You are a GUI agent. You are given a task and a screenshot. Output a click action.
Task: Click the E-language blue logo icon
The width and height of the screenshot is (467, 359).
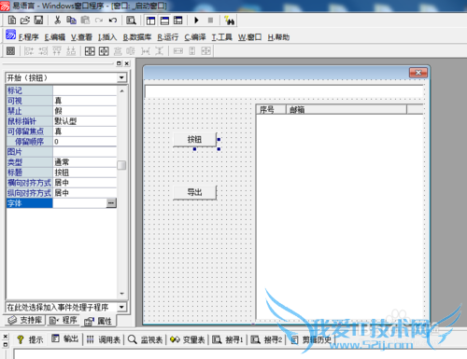click(x=10, y=35)
